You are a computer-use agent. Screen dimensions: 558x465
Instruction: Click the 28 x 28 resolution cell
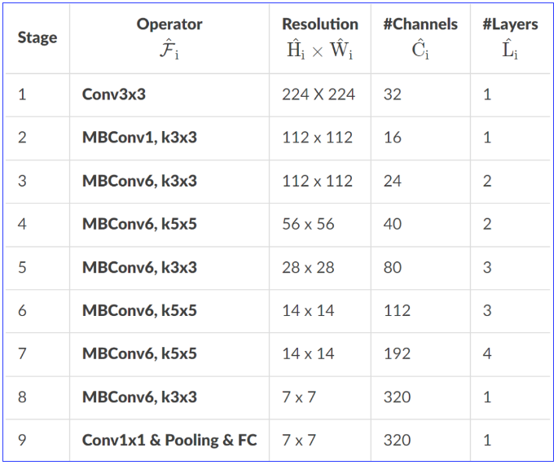pos(308,267)
